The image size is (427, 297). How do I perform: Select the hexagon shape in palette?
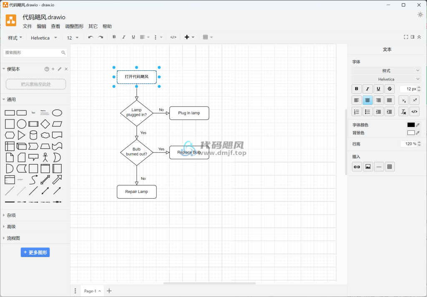10,135
